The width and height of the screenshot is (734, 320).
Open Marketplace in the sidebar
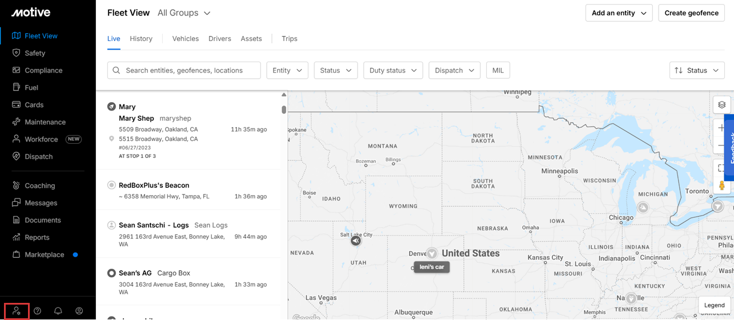coord(45,255)
